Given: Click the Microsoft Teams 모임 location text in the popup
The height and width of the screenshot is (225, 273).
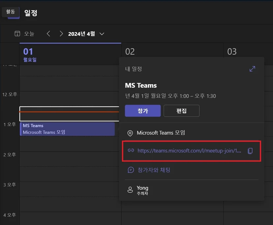Looking at the screenshot, I should click(x=161, y=133).
